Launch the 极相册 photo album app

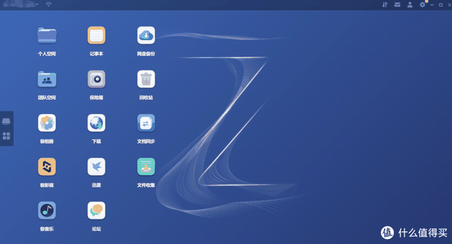click(x=47, y=123)
